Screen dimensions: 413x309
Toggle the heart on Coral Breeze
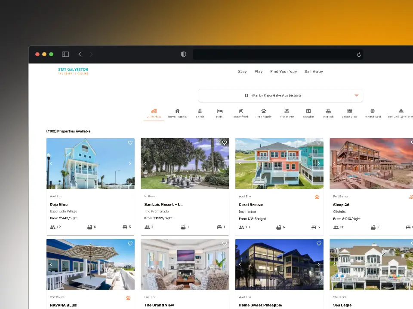tap(319, 142)
